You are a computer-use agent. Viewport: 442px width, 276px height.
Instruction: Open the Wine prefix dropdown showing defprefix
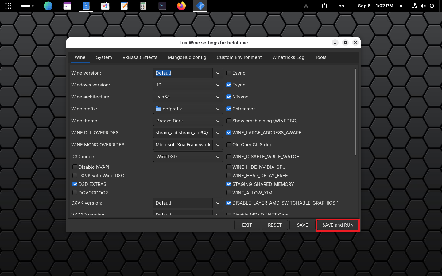tap(188, 109)
